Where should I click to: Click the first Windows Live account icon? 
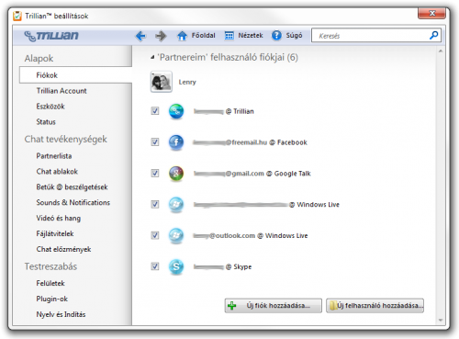point(176,205)
